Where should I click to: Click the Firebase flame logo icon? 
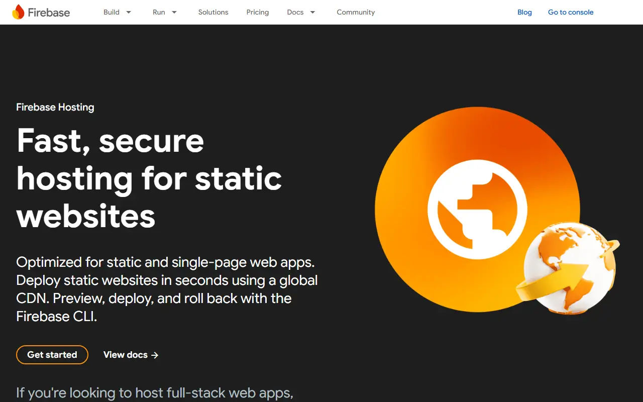pos(18,12)
